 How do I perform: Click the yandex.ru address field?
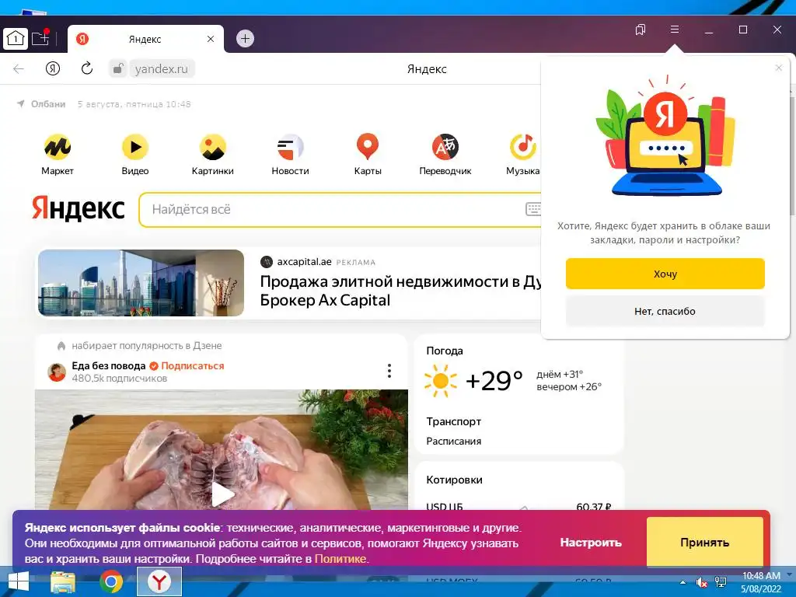tap(162, 68)
